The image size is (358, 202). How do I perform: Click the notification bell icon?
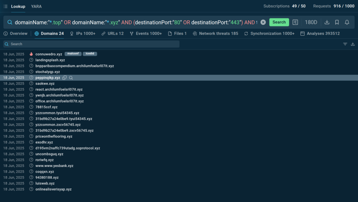(x=347, y=22)
